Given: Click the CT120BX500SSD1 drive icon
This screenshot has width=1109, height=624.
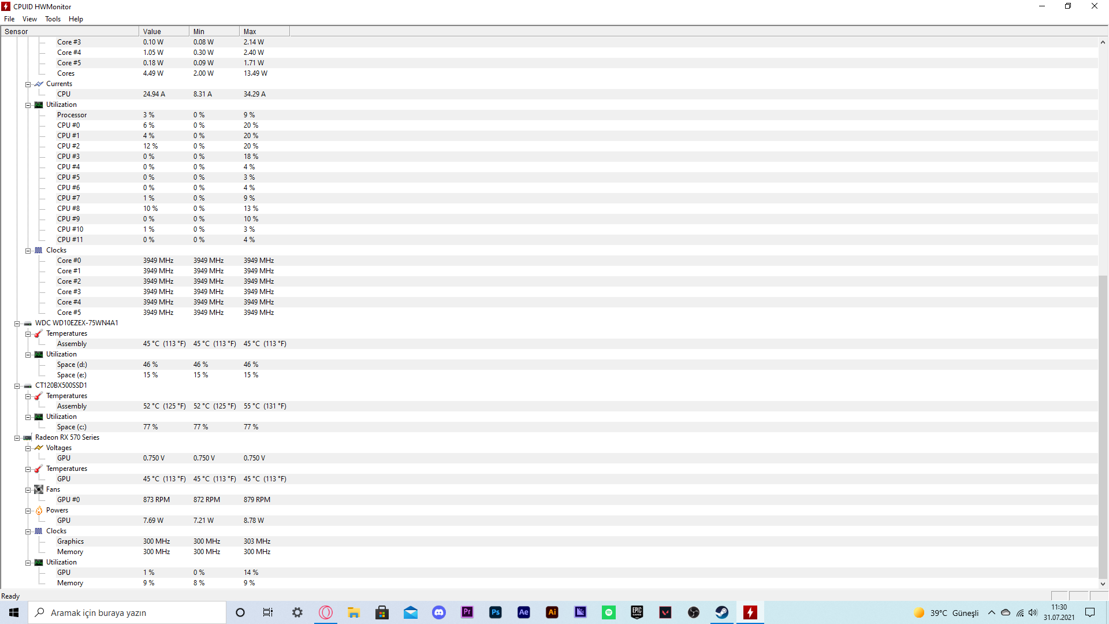Looking at the screenshot, I should point(28,385).
